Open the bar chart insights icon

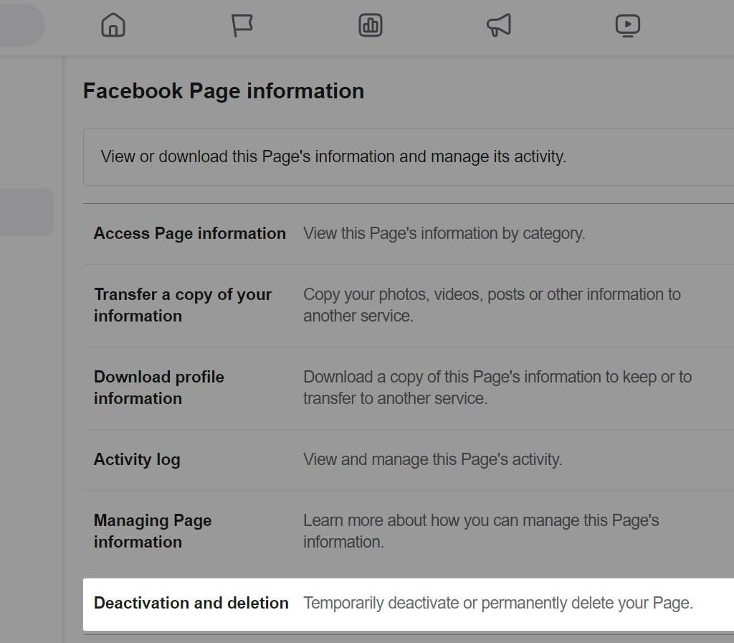coord(371,26)
